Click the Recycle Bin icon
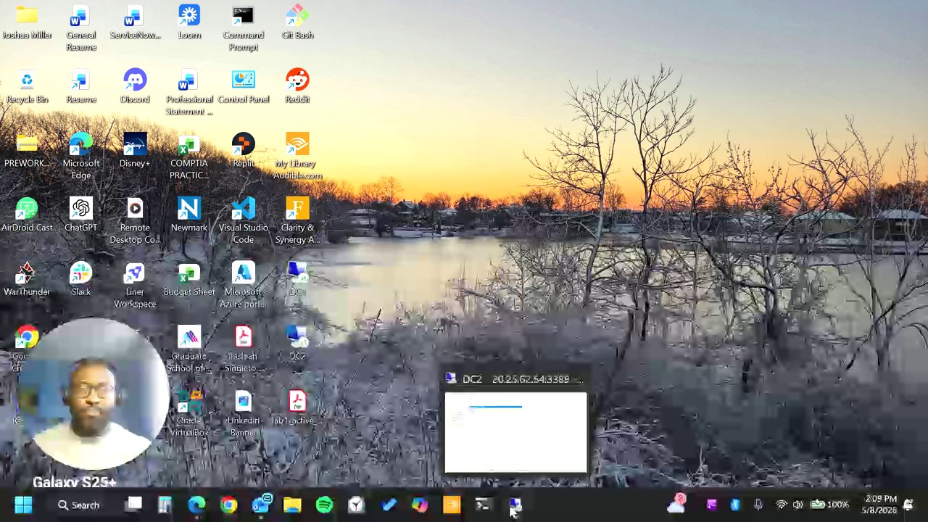 (27, 86)
